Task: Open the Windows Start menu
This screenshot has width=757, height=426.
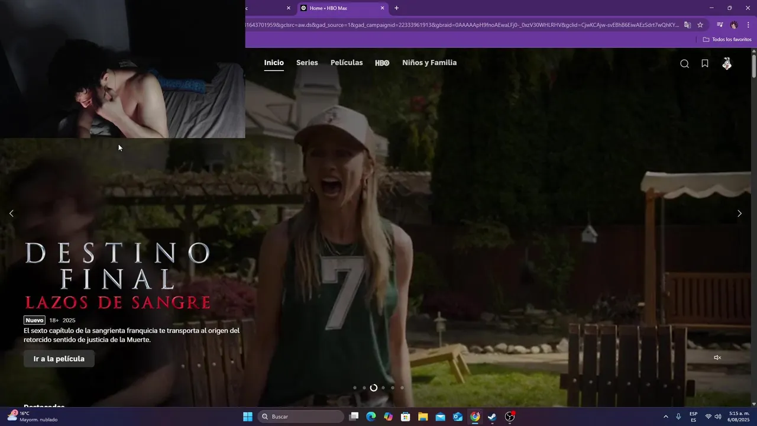Action: point(248,417)
